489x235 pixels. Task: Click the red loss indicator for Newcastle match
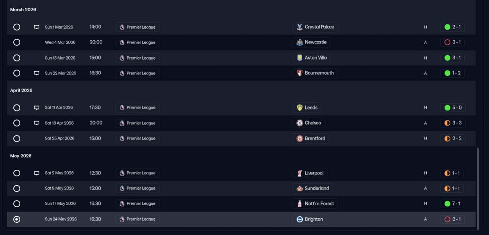(x=447, y=42)
